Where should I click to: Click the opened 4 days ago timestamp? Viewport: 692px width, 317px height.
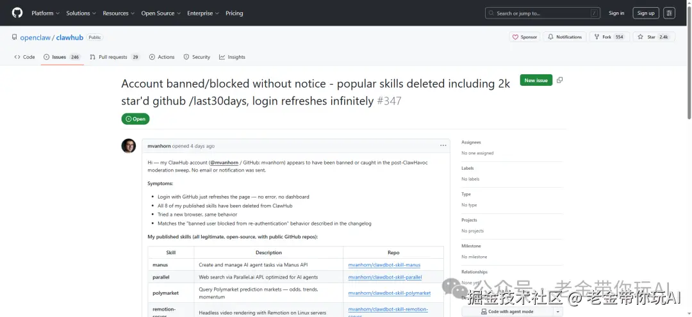194,146
